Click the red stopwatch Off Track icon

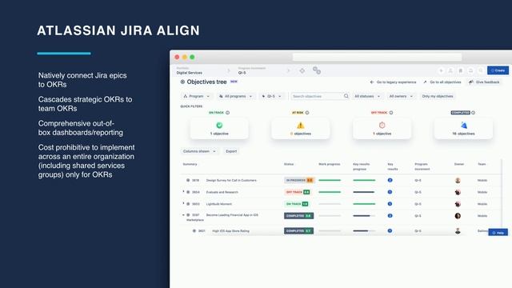pyautogui.click(x=382, y=125)
